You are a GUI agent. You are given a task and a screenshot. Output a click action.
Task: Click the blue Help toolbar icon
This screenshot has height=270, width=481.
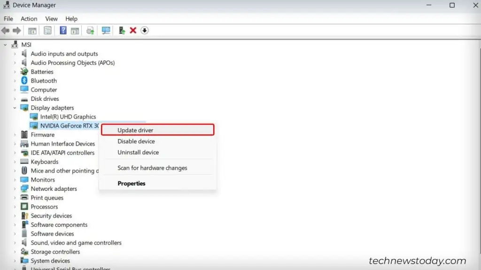pos(63,30)
